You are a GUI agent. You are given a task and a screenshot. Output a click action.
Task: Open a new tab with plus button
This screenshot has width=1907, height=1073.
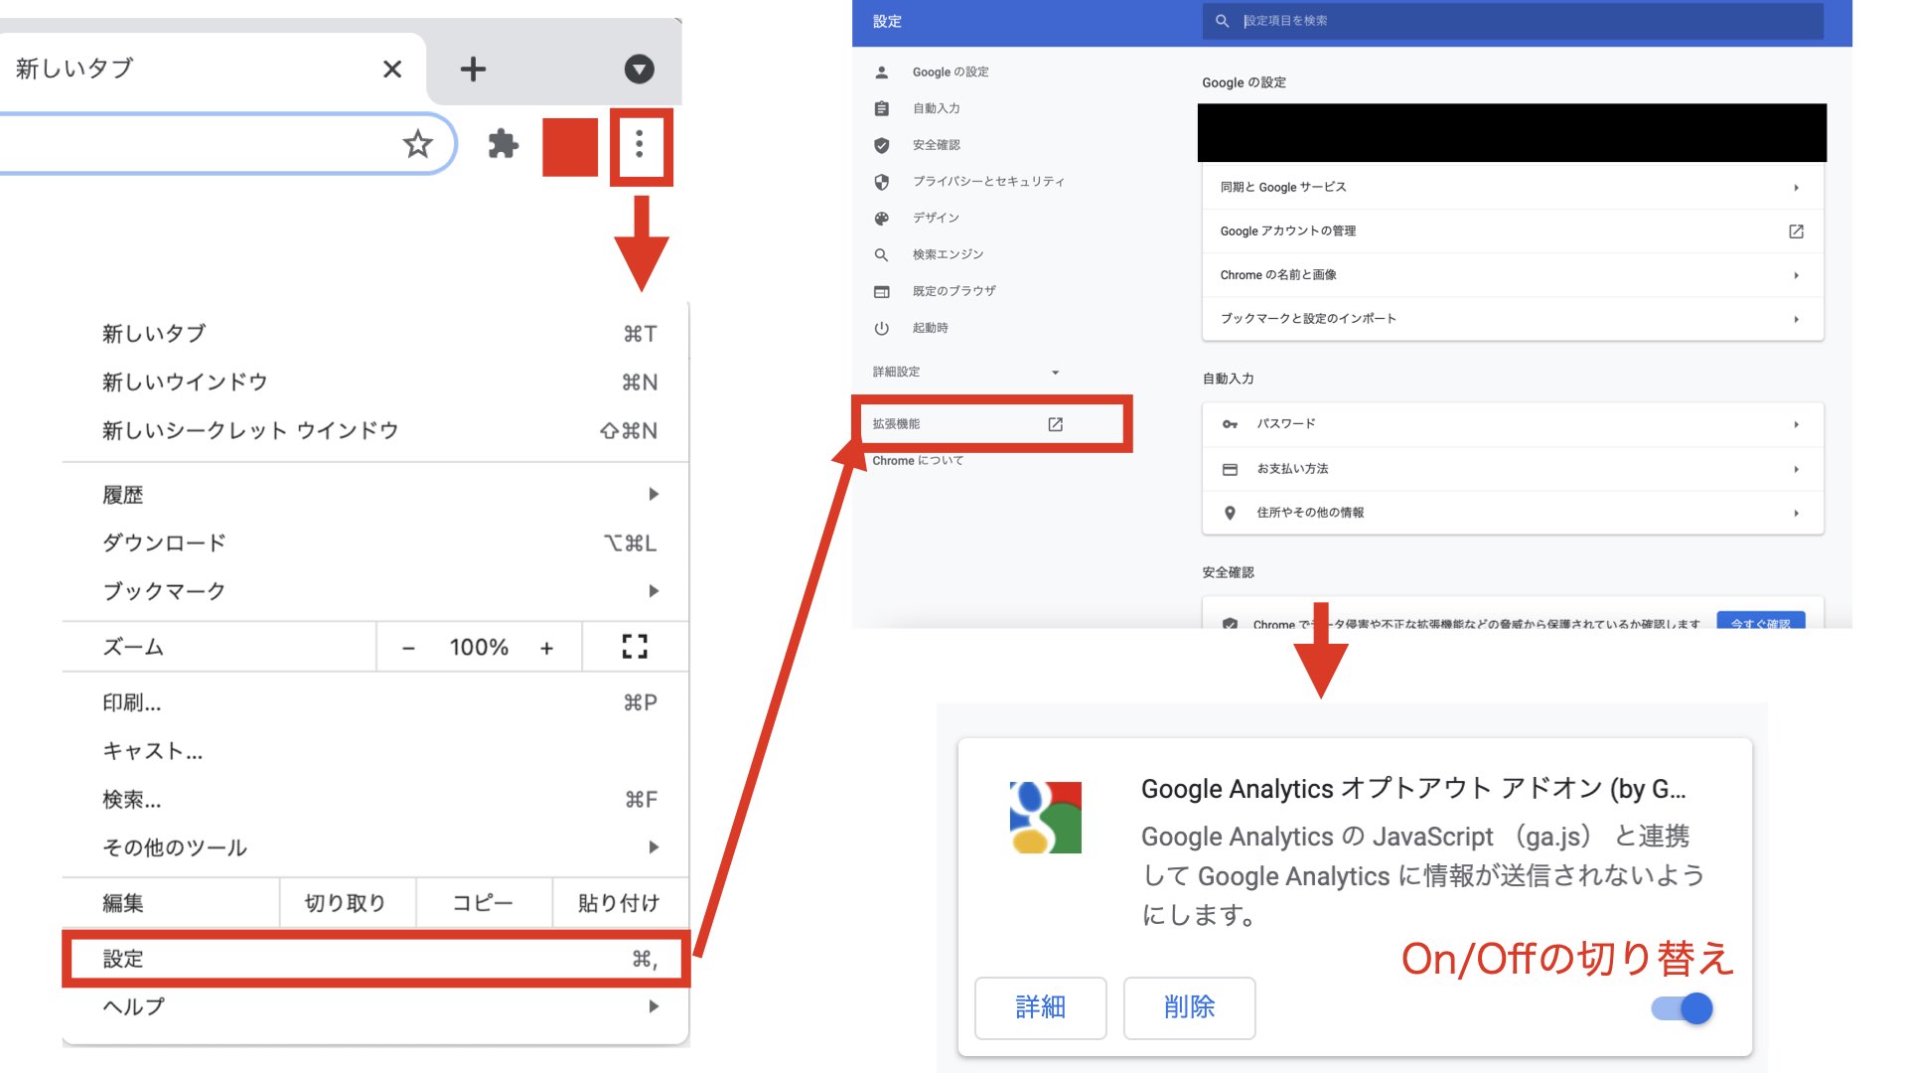(473, 69)
